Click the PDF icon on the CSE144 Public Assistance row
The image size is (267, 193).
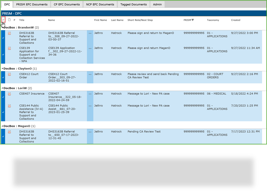point(9,106)
